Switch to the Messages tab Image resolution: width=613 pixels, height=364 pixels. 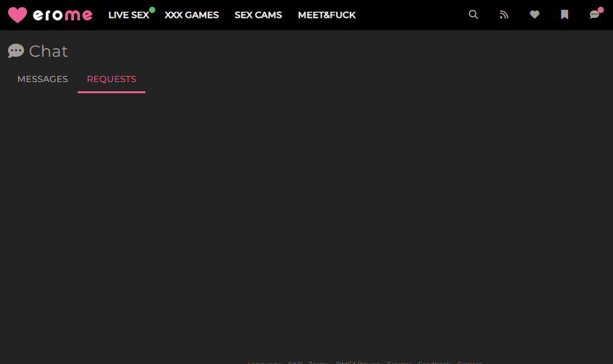43,79
